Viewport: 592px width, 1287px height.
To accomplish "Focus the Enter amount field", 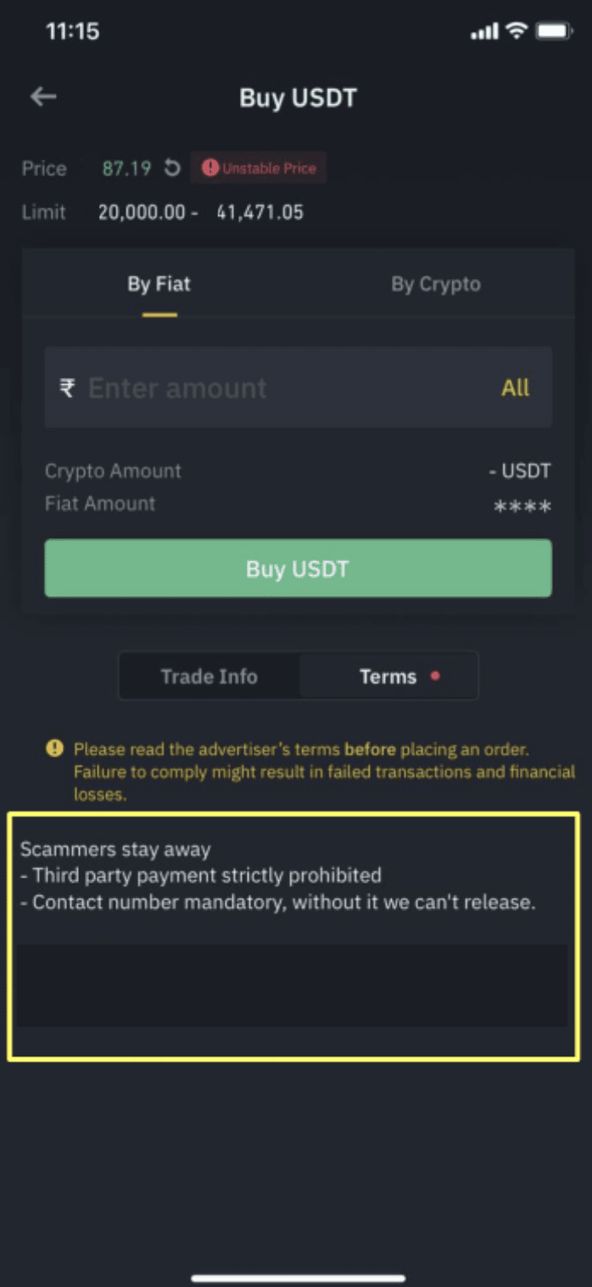I will [x=298, y=387].
